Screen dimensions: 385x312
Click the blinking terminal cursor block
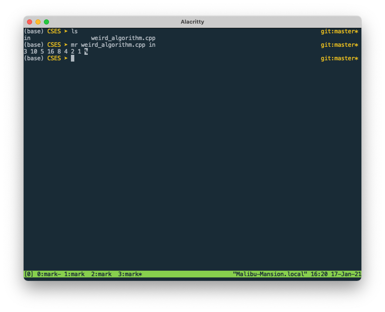pos(72,58)
